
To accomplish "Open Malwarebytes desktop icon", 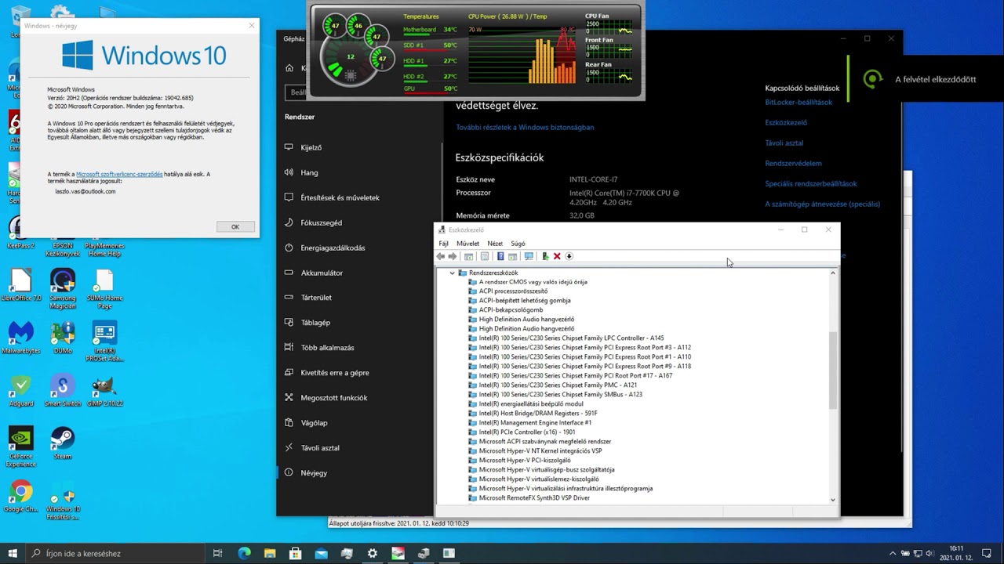I will (x=20, y=338).
